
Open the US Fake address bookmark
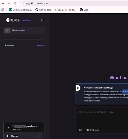click(21, 10)
